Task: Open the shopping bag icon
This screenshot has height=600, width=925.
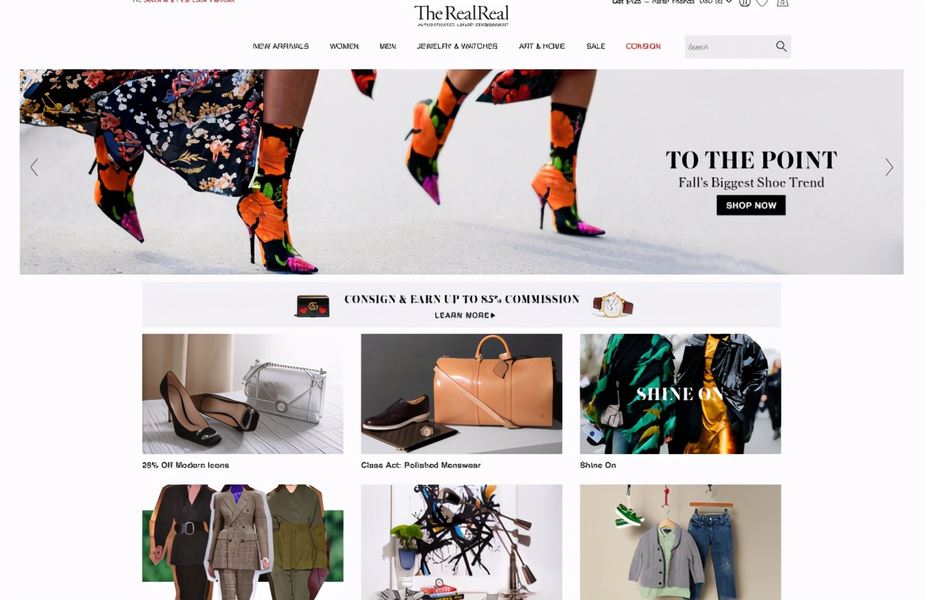Action: tap(782, 2)
